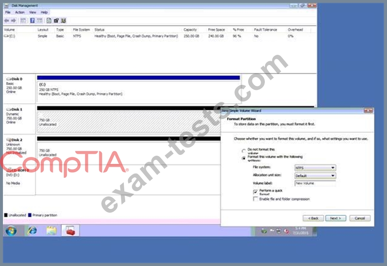Go back using the toolbar Back arrow
This screenshot has height=266, width=387.
(7, 21)
